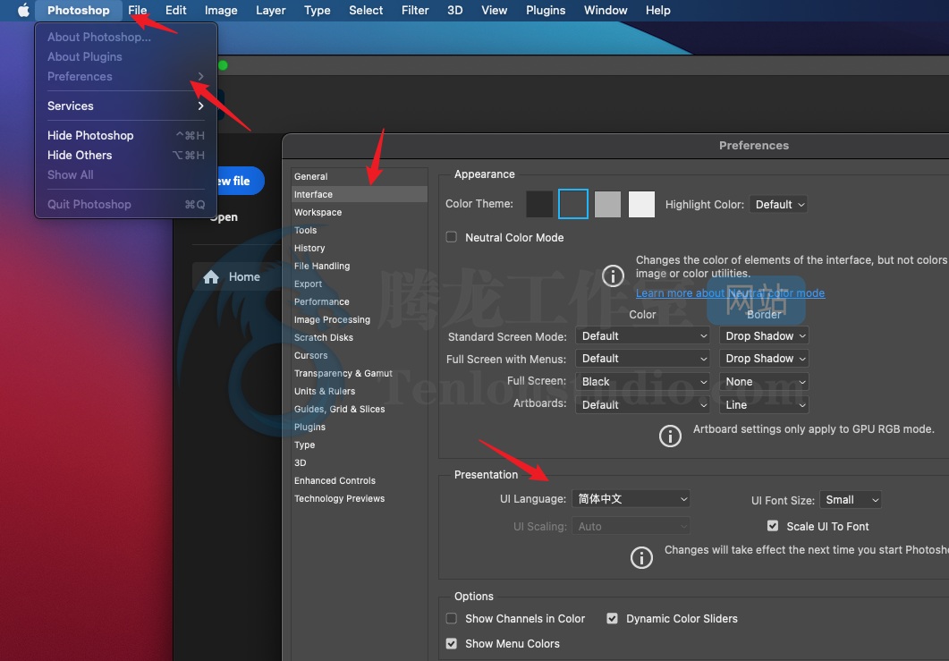Choose Hide Photoshop menu entry
949x661 pixels.
[x=125, y=136]
